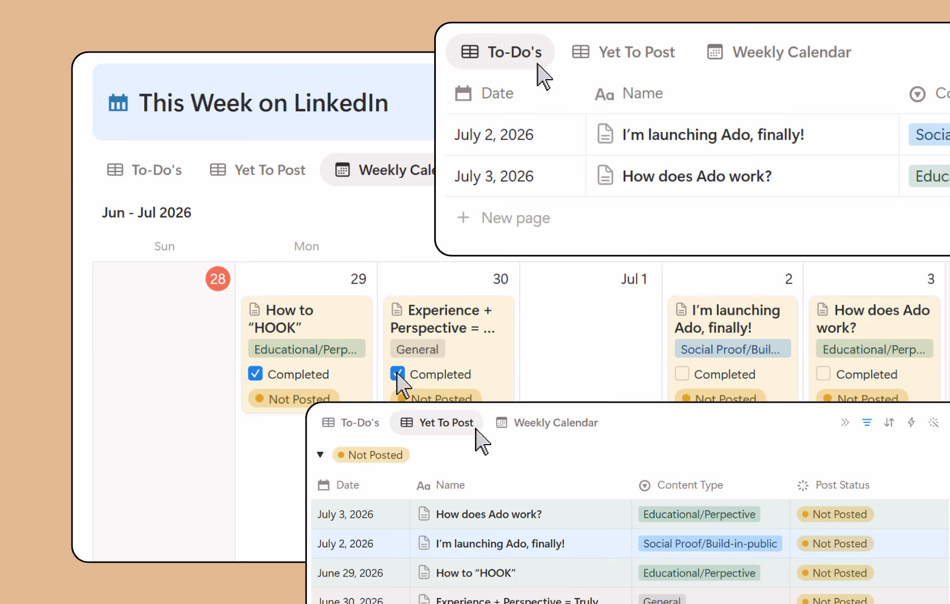This screenshot has height=604, width=950.
Task: Open How does Ado work? in top table
Action: pyautogui.click(x=697, y=176)
